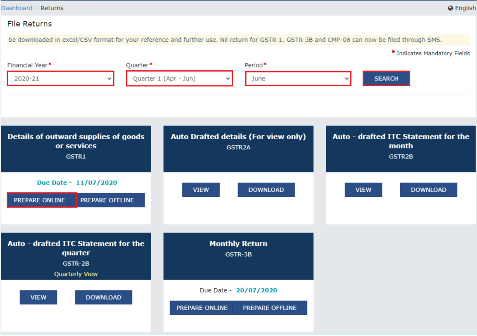This screenshot has height=336, width=477.
Task: Click the Indicates Mandatory Fields note
Action: coord(431,53)
